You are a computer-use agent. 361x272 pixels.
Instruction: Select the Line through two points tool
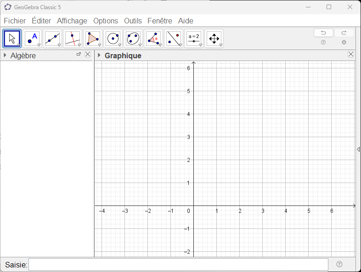52,39
